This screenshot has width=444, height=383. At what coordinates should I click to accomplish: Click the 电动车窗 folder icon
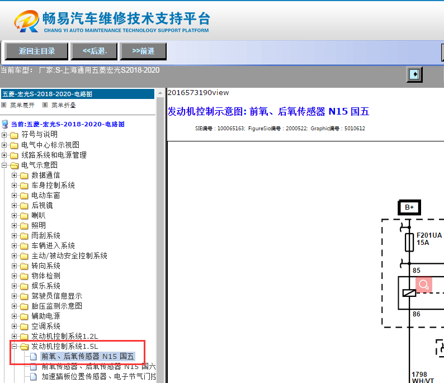(25, 196)
